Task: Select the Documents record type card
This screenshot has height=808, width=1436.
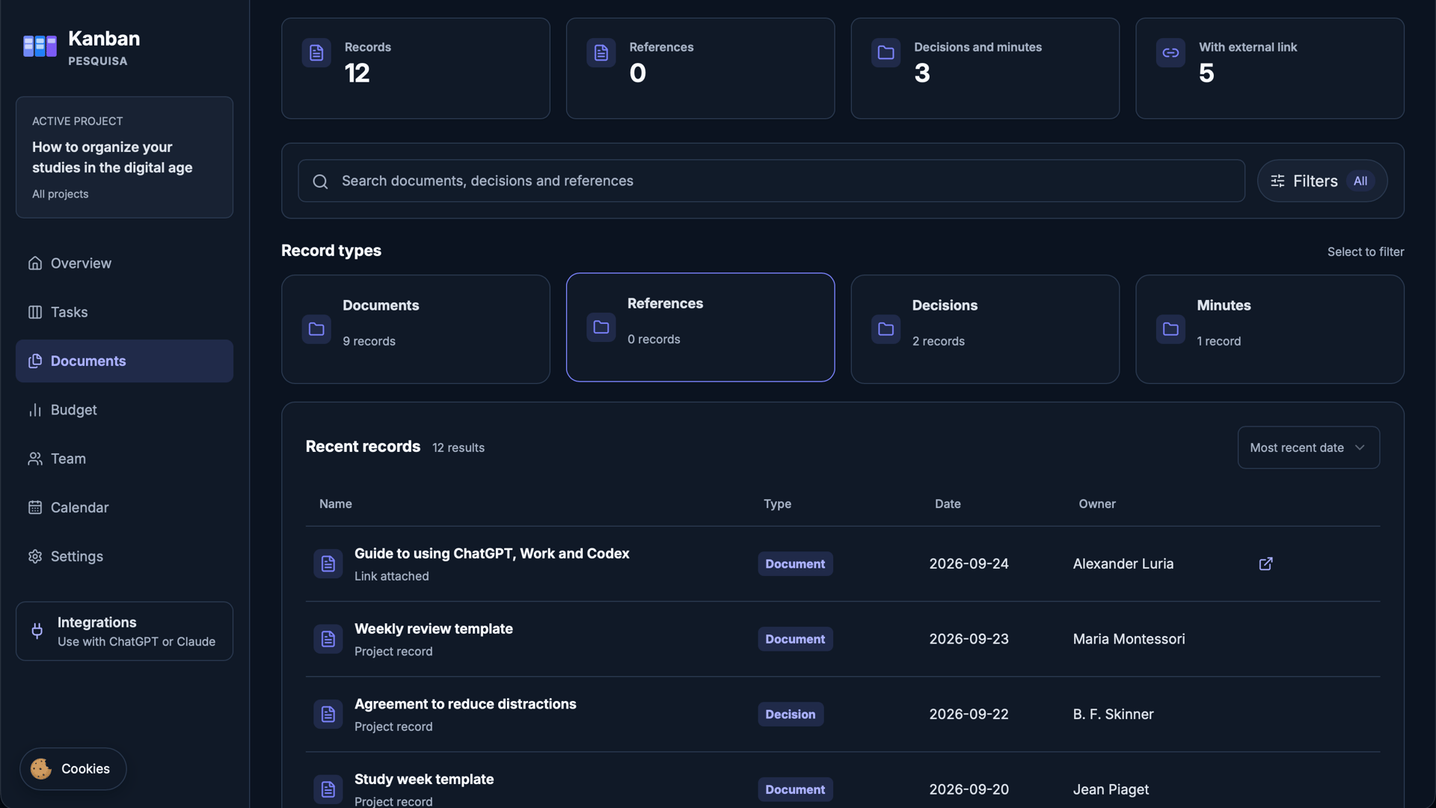Action: (x=415, y=329)
